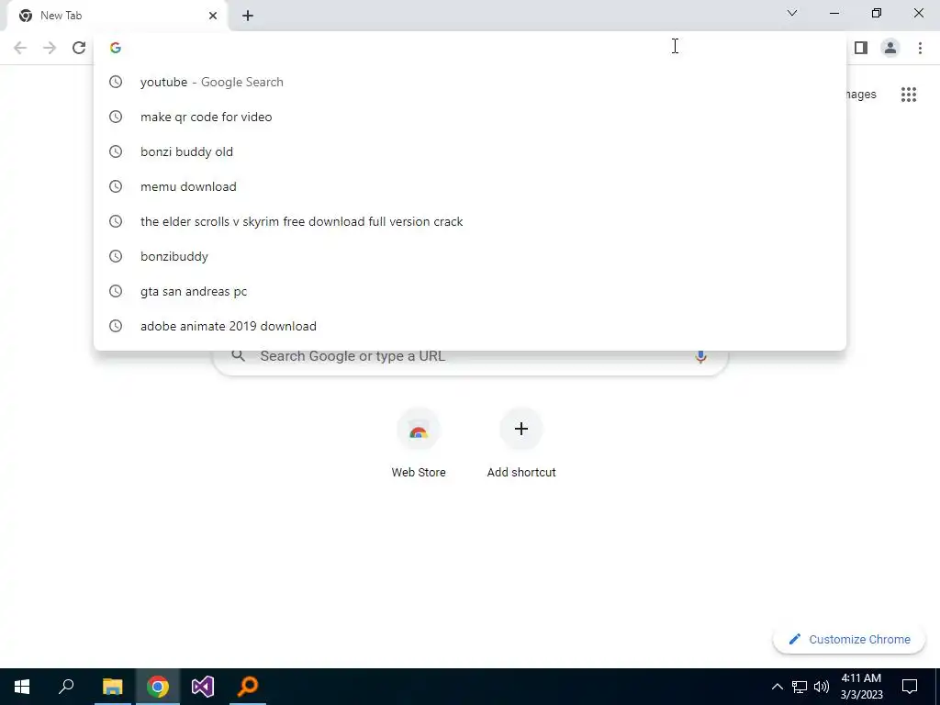Click the Chrome taskbar icon
Image resolution: width=940 pixels, height=705 pixels.
coord(158,687)
